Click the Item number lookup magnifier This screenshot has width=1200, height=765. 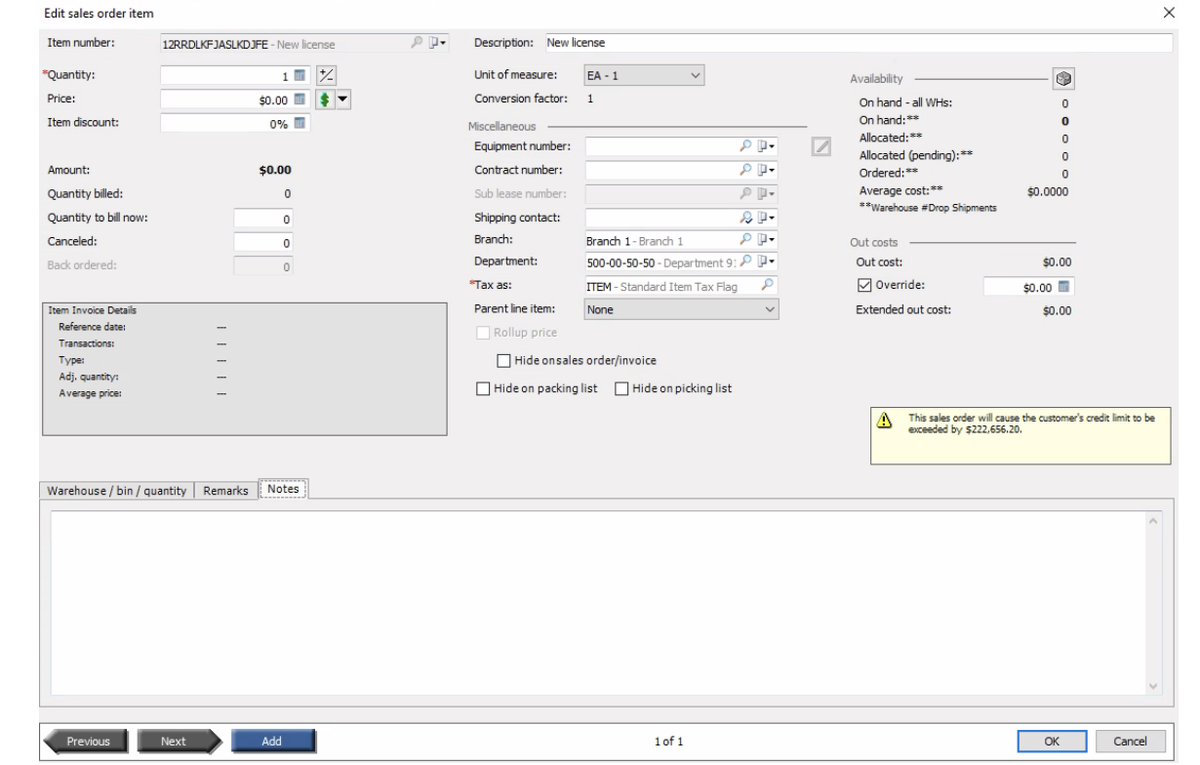419,43
